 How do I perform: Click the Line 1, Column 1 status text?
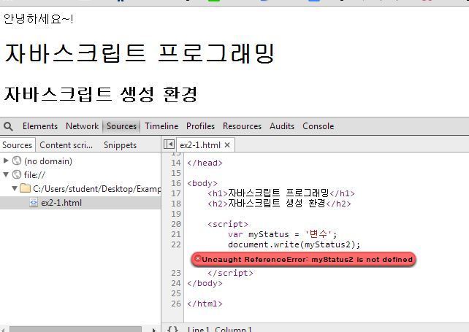[220, 329]
